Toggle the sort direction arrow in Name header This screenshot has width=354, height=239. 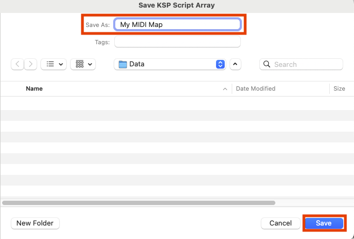click(225, 88)
